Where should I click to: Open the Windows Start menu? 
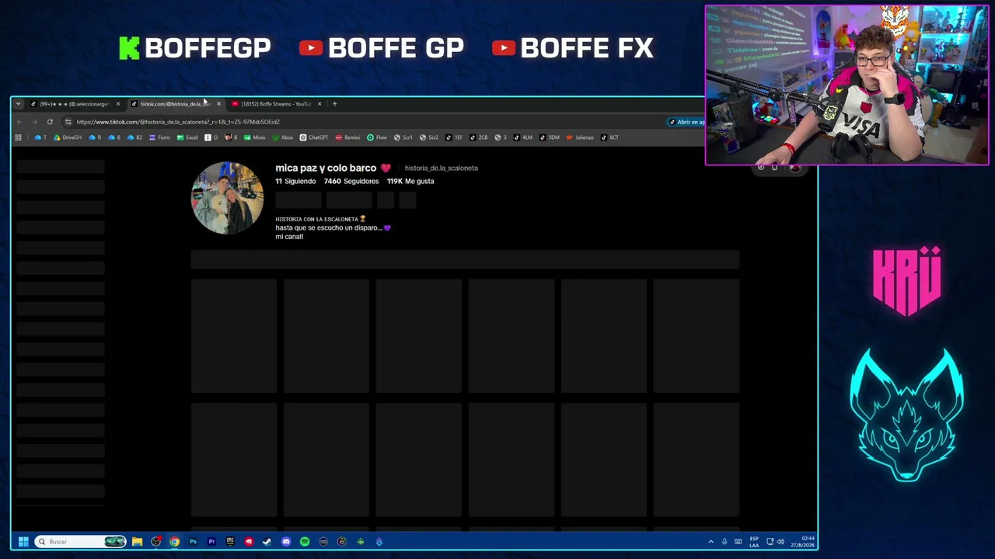click(x=23, y=542)
